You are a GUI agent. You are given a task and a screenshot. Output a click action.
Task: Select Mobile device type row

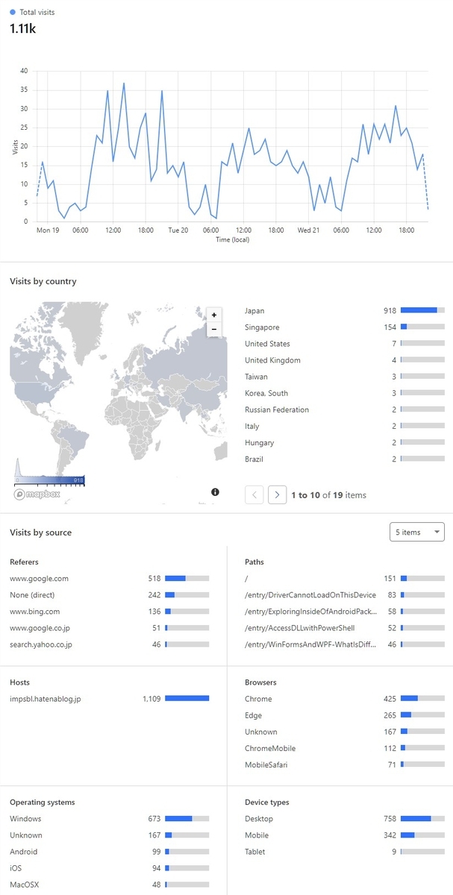(x=345, y=835)
